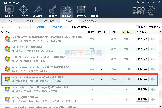Screen dimensions: 162x108
Task: Show the 自启动插件(2) plugins list
Action: 39,27
